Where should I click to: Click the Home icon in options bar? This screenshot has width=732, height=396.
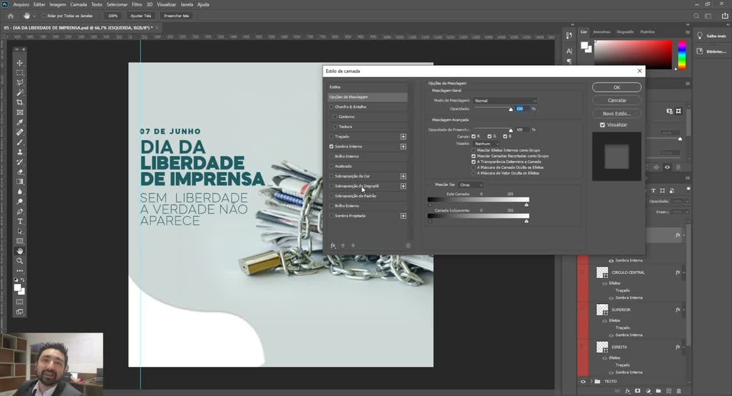coord(10,16)
